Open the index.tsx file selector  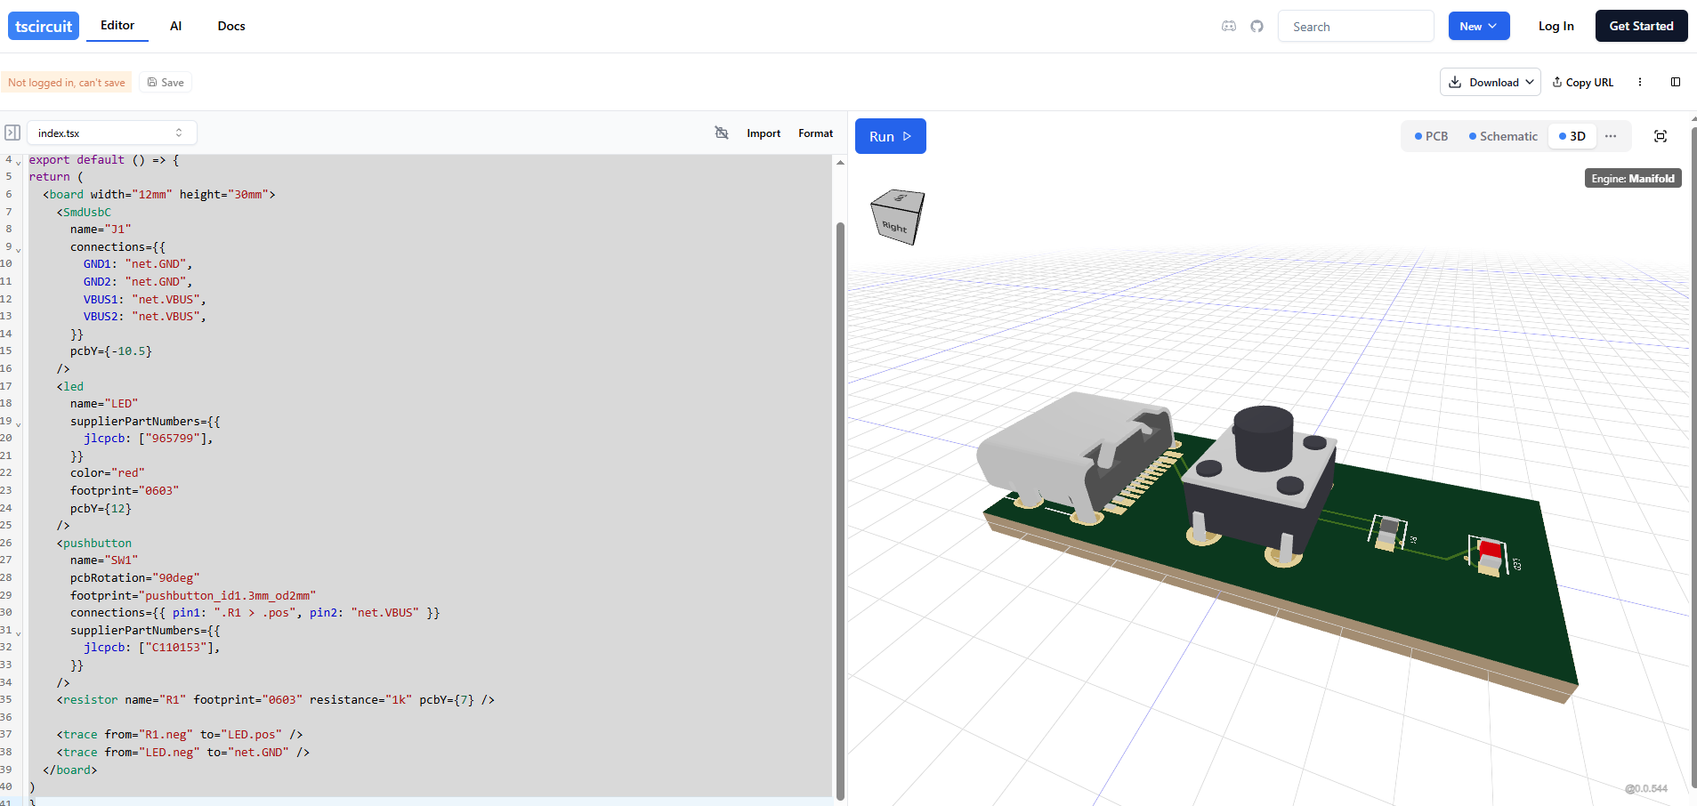111,133
